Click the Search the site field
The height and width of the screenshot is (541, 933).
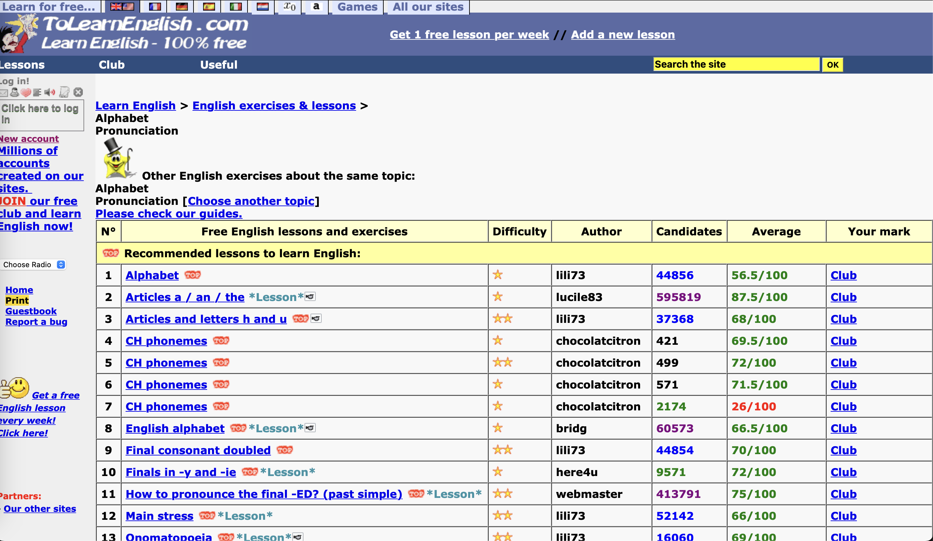point(736,64)
